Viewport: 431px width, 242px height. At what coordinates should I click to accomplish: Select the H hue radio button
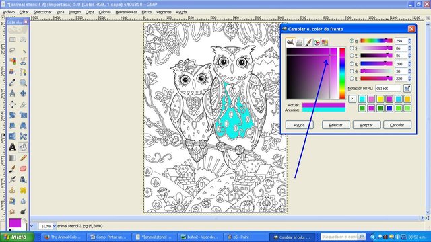click(x=352, y=41)
